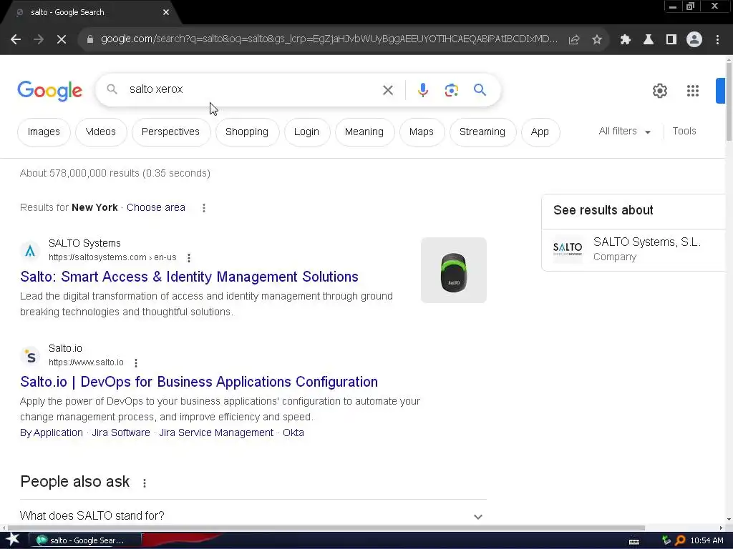Open the Chrome three-dot menu
The height and width of the screenshot is (549, 733).
[717, 40]
